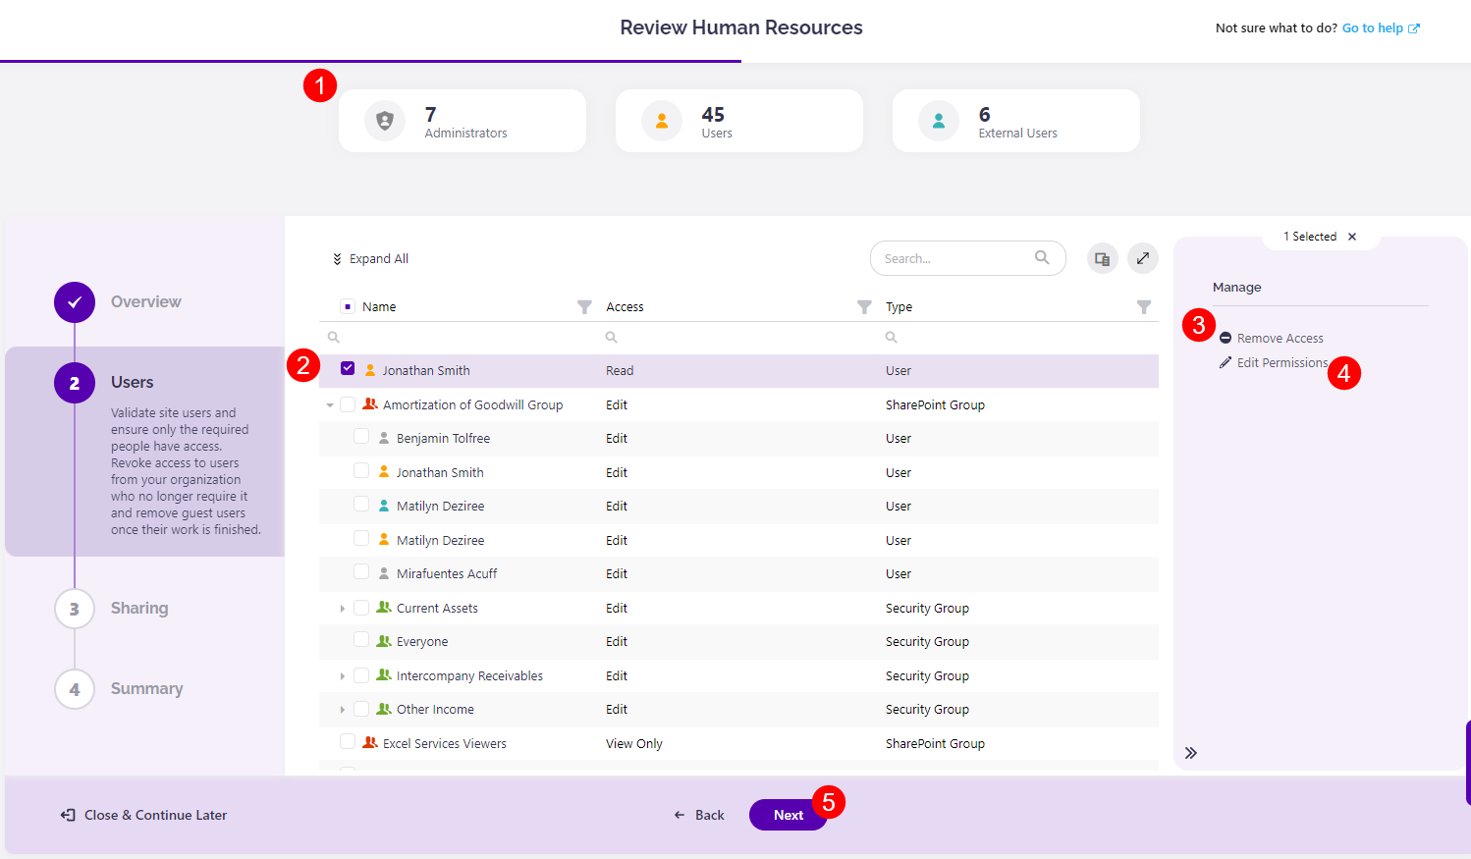Click the Remove Access minus icon
This screenshot has height=859, width=1471.
tap(1225, 337)
